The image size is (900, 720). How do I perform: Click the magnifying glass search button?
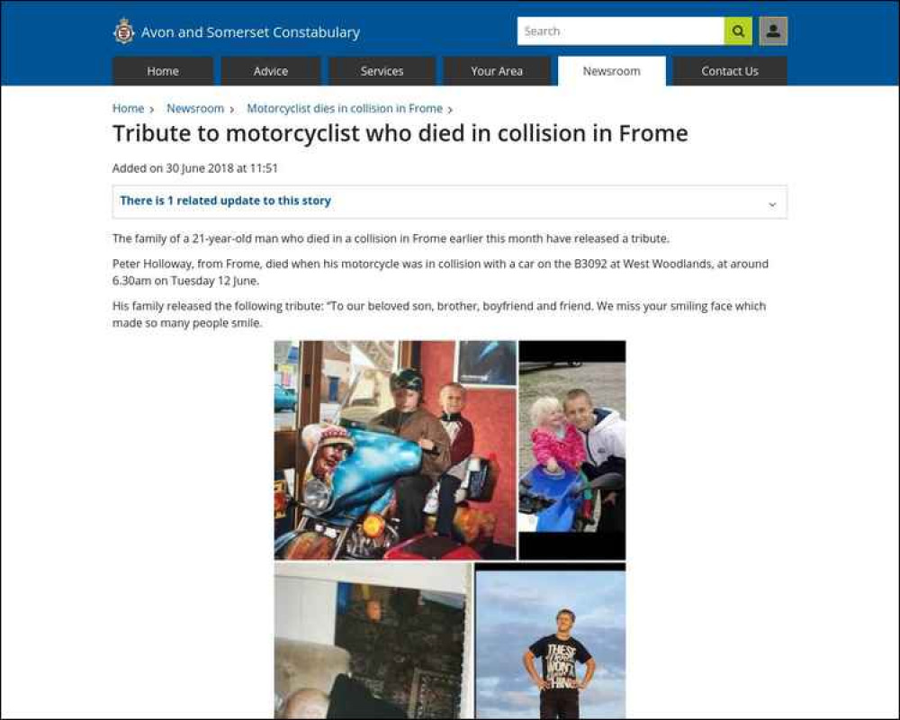pyautogui.click(x=738, y=31)
